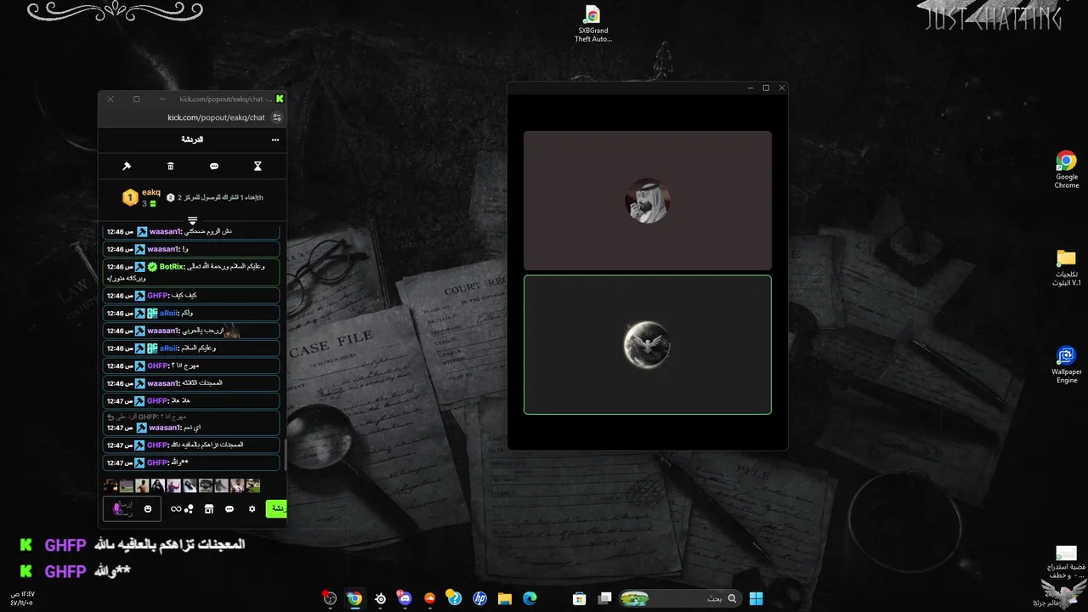The height and width of the screenshot is (612, 1088).
Task: Select the top voice call participant tile
Action: (648, 201)
